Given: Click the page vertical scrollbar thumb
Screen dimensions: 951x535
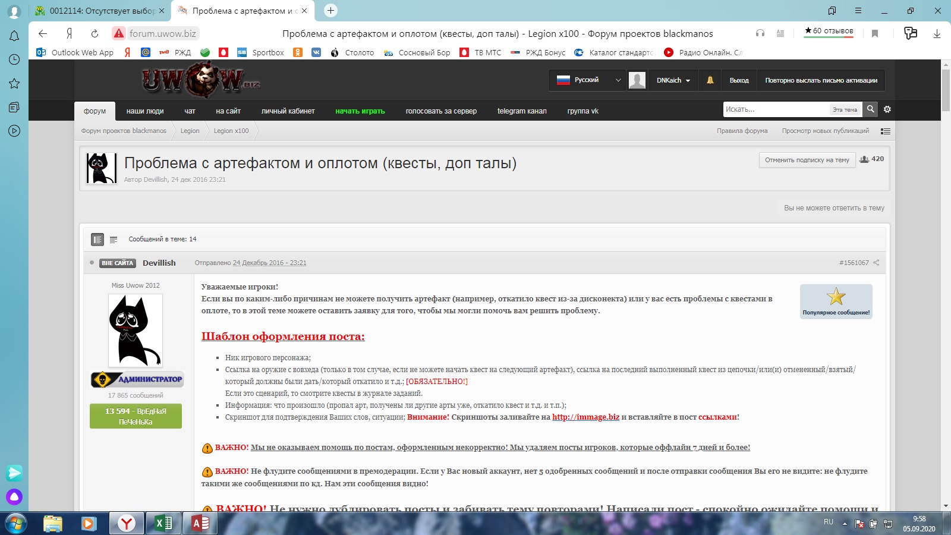Looking at the screenshot, I should tap(946, 90).
